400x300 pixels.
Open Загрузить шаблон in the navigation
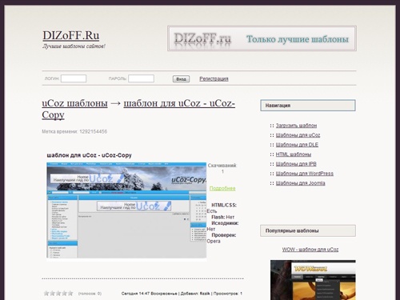coord(296,126)
